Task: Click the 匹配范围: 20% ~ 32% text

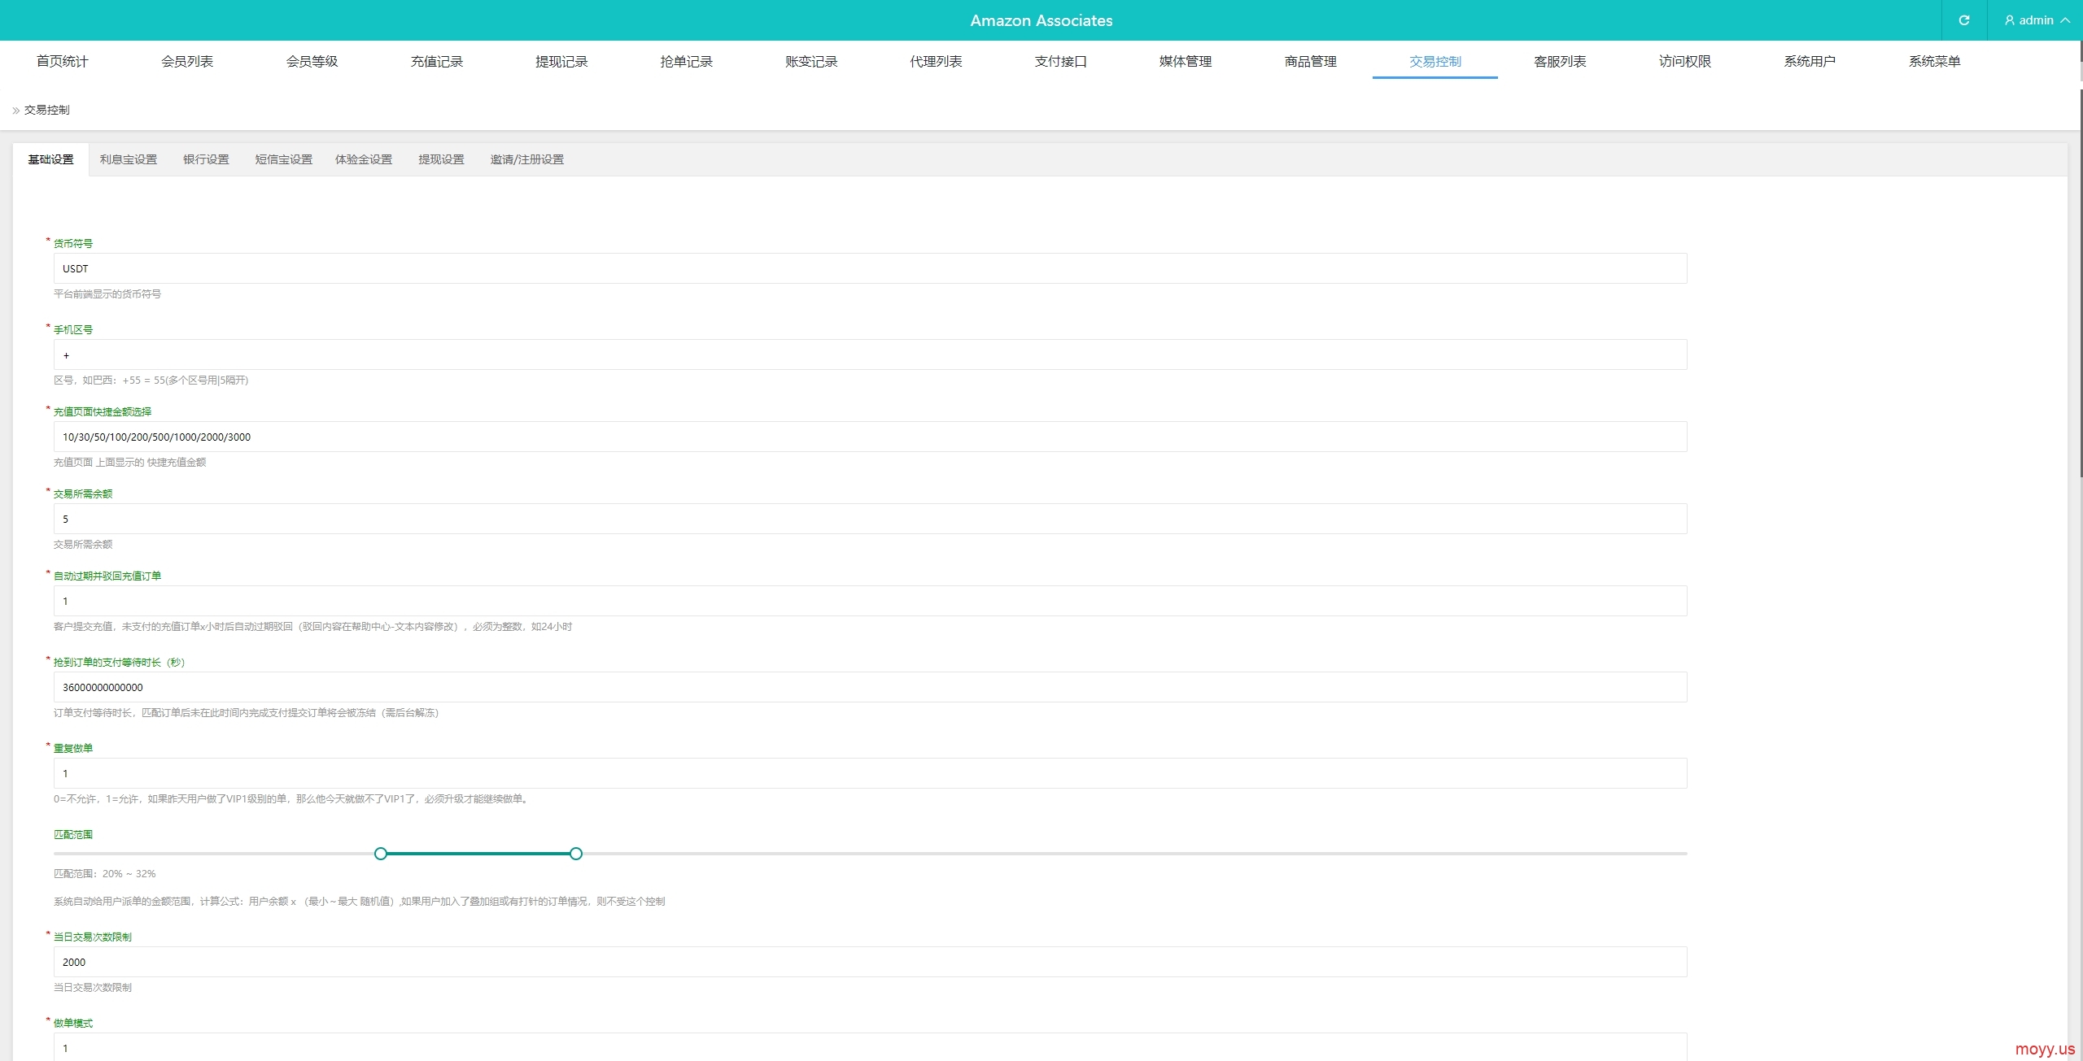Action: 104,874
